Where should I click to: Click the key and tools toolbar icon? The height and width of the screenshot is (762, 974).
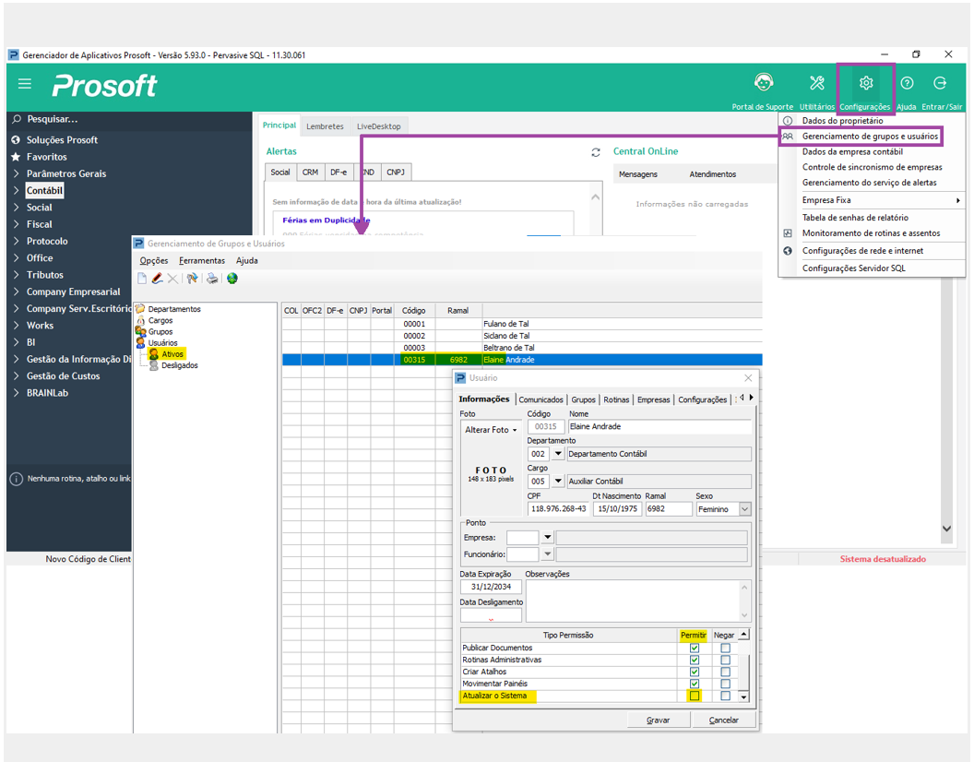(192, 279)
